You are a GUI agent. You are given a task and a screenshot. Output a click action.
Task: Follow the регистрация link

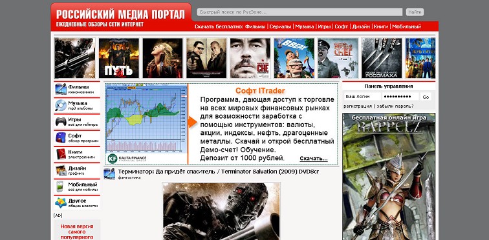tap(358, 106)
